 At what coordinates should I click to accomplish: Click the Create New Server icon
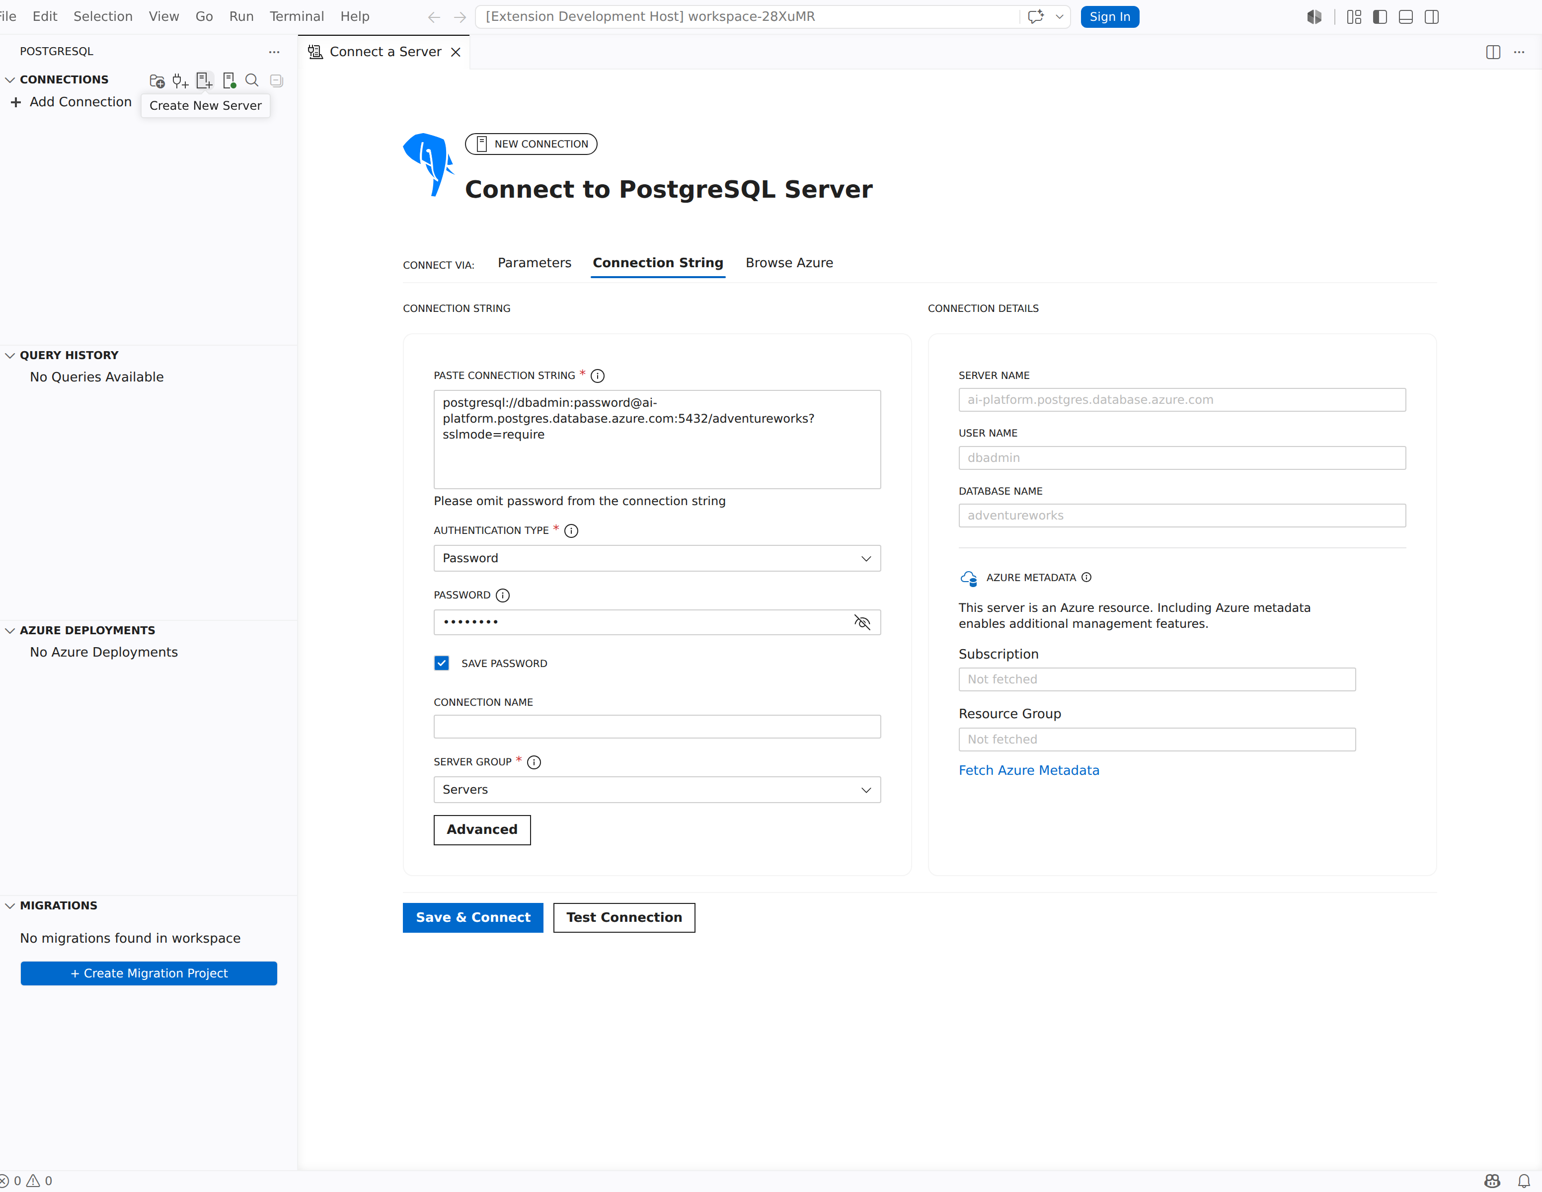point(204,80)
